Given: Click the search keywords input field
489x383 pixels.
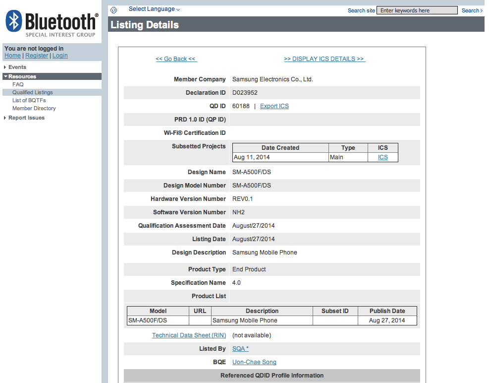Looking at the screenshot, I should point(417,10).
